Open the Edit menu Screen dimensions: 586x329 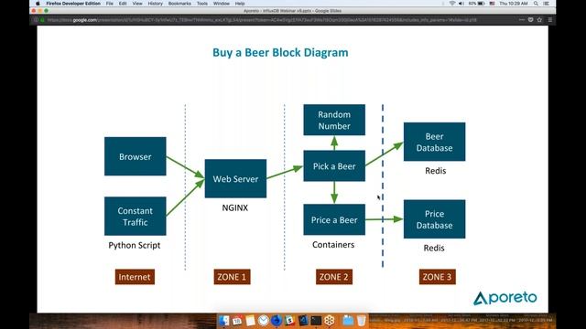click(x=123, y=4)
